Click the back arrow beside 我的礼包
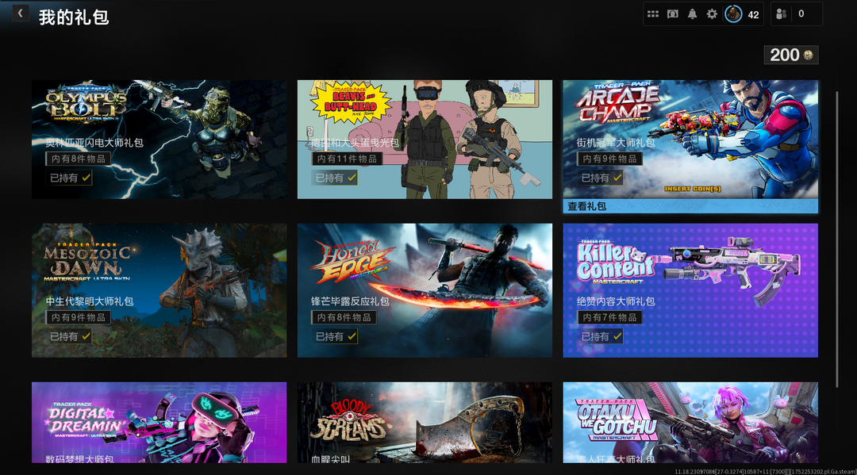The height and width of the screenshot is (475, 857). pyautogui.click(x=20, y=13)
